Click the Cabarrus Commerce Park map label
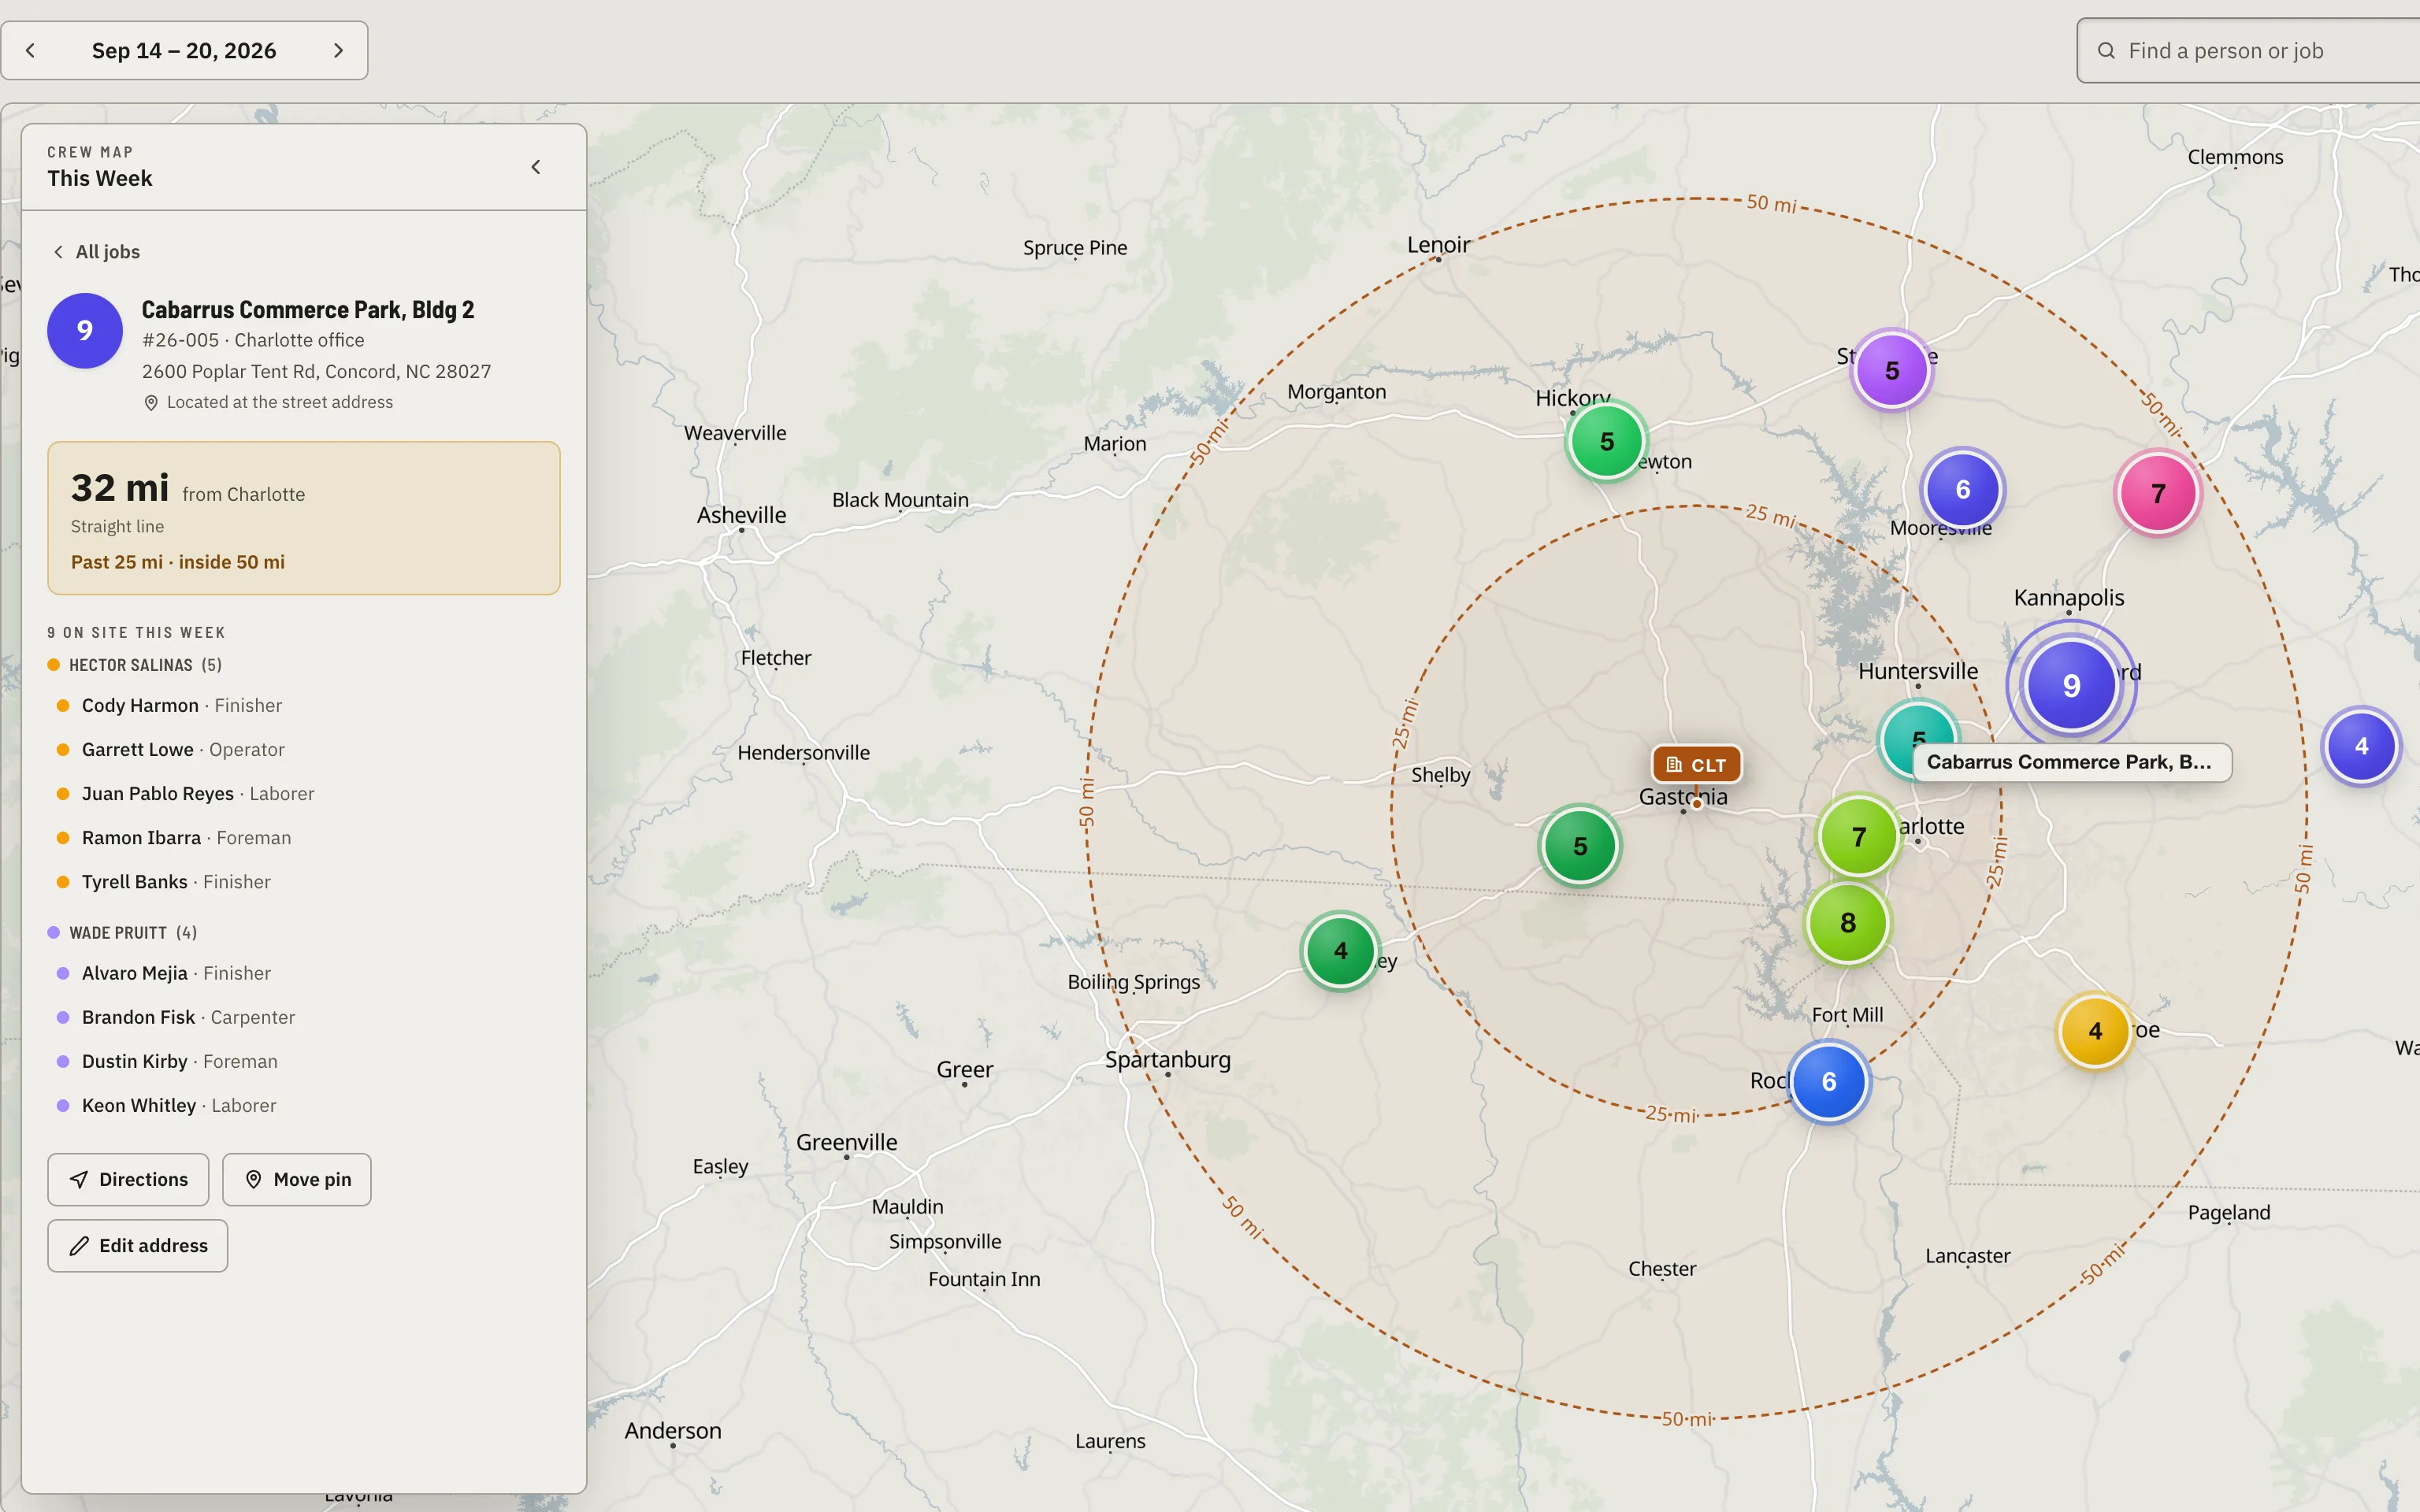The image size is (2420, 1512). (x=2072, y=762)
